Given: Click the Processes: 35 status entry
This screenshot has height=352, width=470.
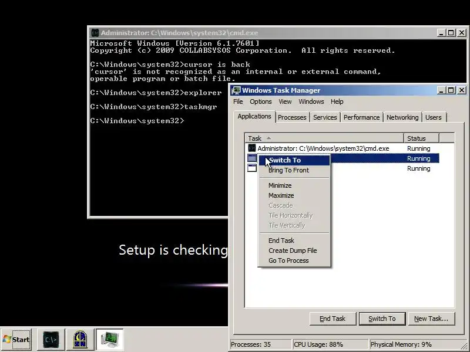Looking at the screenshot, I should coord(260,344).
